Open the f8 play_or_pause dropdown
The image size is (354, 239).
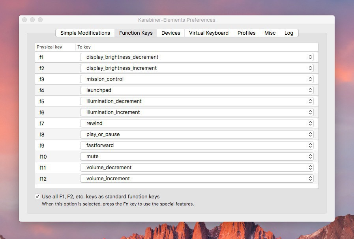197,134
